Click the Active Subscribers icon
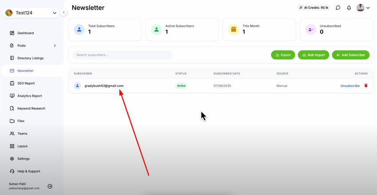 click(x=156, y=29)
